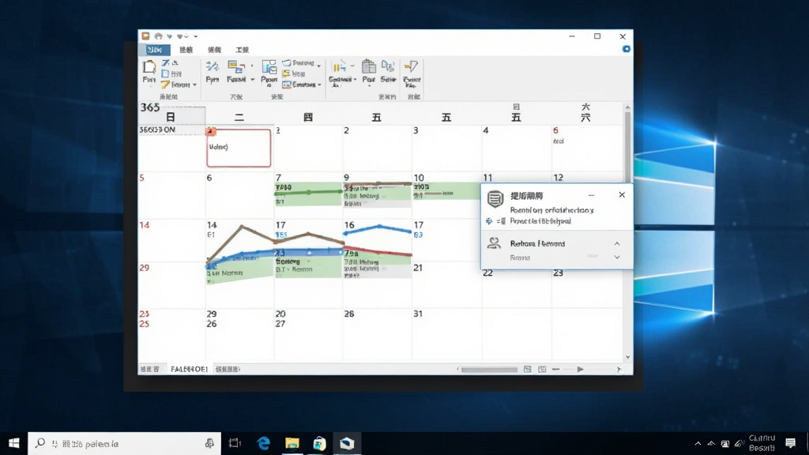The image size is (809, 455).
Task: Click the down chevron in the notification popup
Action: 617,257
